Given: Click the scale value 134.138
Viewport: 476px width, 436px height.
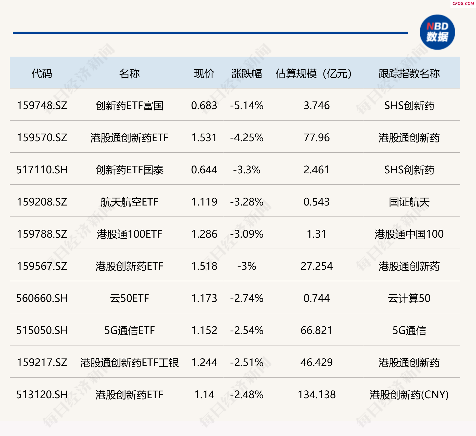Looking at the screenshot, I should click(x=317, y=394).
